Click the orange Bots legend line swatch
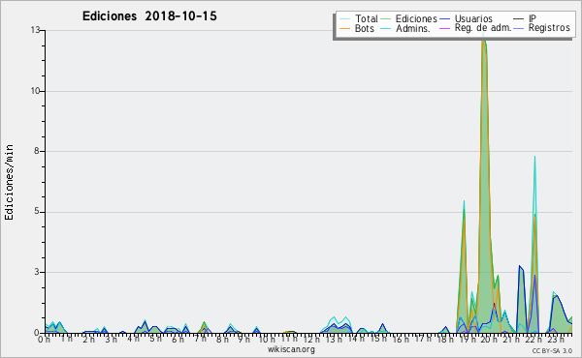The width and height of the screenshot is (582, 358). click(344, 28)
